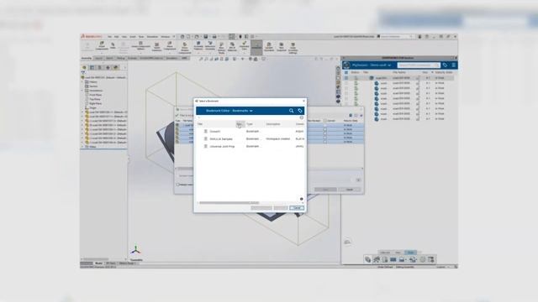The width and height of the screenshot is (538, 302).
Task: Click Smart Fasteners tool
Action: pos(156,47)
